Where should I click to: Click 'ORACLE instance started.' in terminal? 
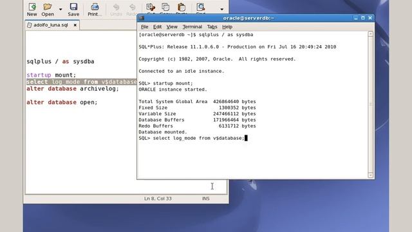tap(173, 90)
